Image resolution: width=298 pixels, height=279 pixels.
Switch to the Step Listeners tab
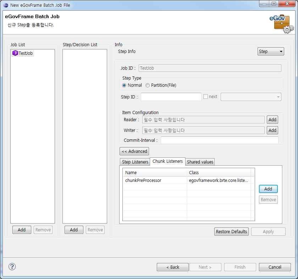(x=135, y=162)
